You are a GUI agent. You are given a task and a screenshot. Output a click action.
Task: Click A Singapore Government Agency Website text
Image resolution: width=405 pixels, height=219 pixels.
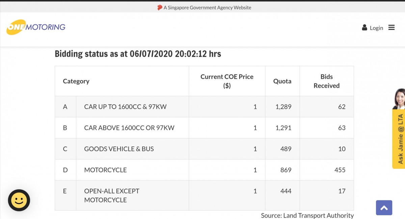207,7
